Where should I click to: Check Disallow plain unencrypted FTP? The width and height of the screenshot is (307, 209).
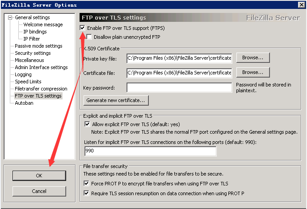tap(89, 37)
